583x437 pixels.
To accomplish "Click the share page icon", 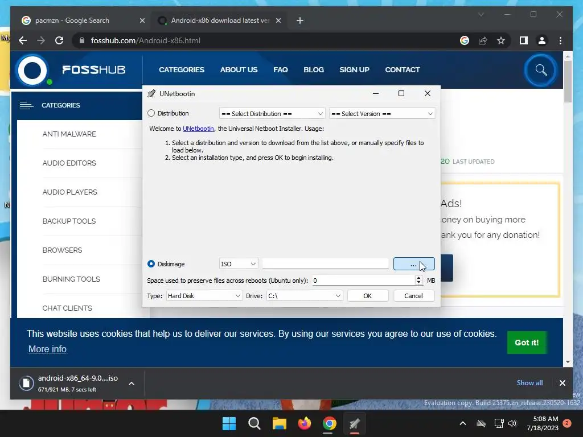I will tap(483, 40).
